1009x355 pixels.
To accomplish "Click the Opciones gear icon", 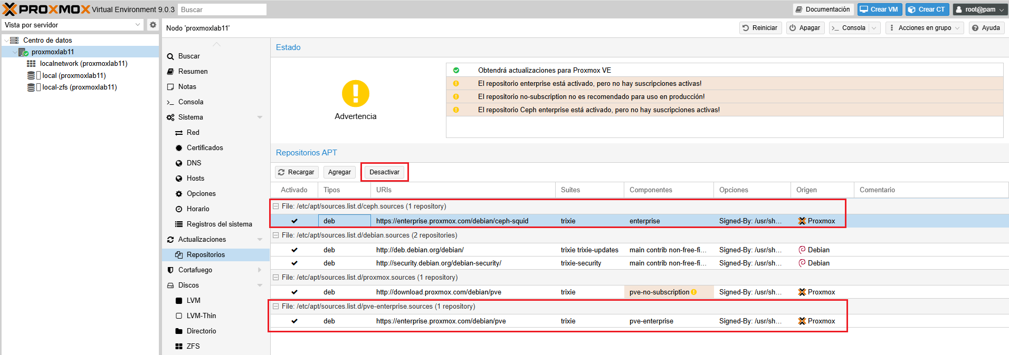I will point(179,194).
